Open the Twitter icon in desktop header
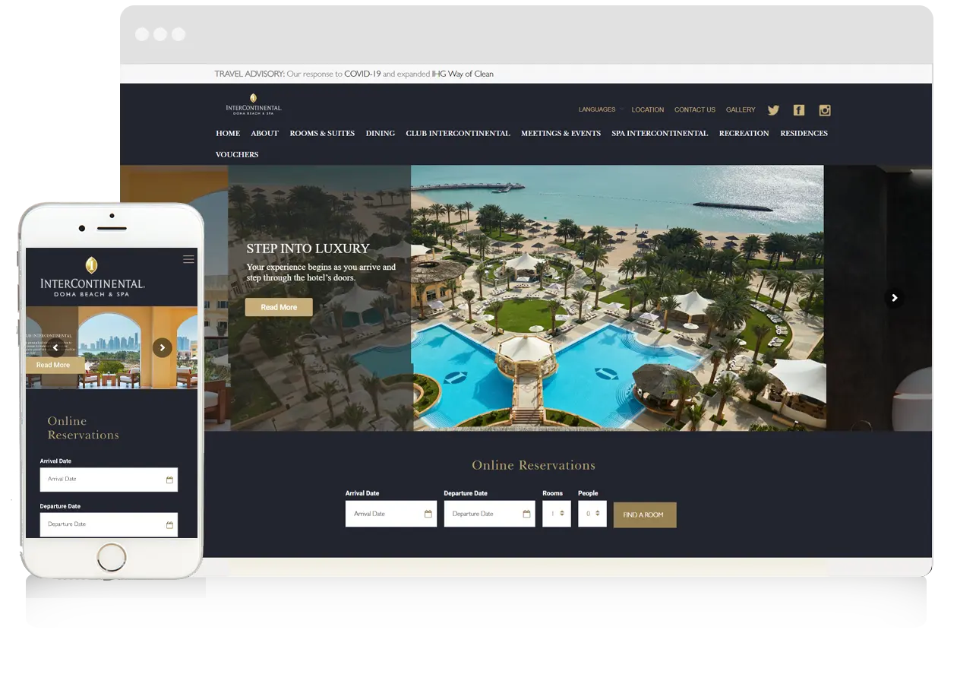The height and width of the screenshot is (684, 957). [773, 110]
